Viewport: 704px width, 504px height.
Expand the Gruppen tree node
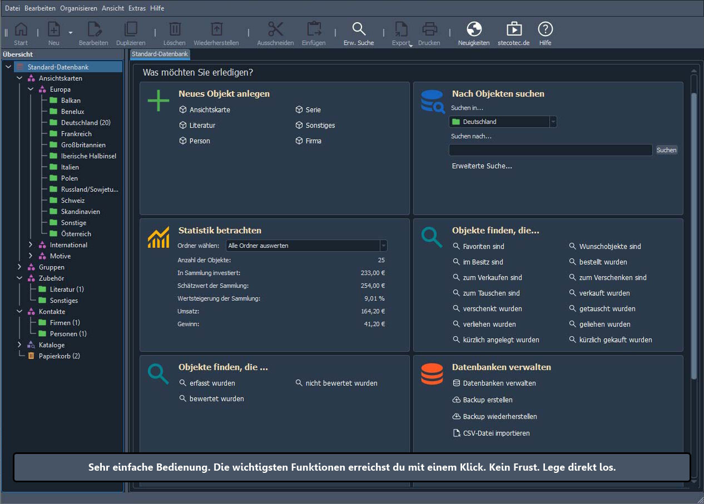click(19, 267)
